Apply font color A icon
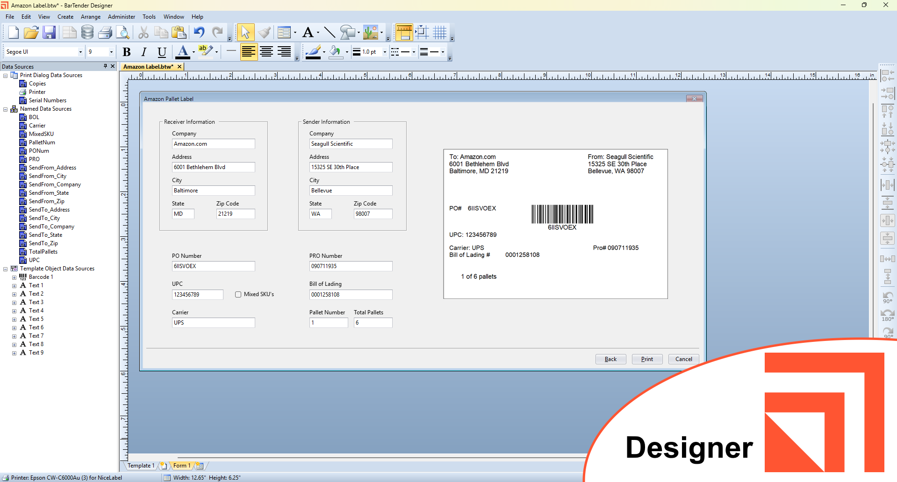The image size is (897, 482). click(x=183, y=52)
